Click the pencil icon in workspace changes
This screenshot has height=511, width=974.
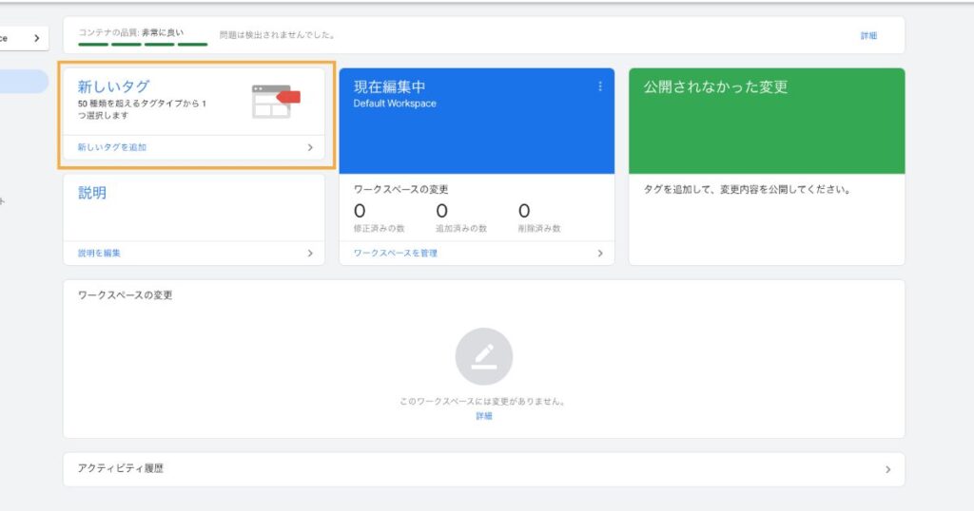coord(484,356)
